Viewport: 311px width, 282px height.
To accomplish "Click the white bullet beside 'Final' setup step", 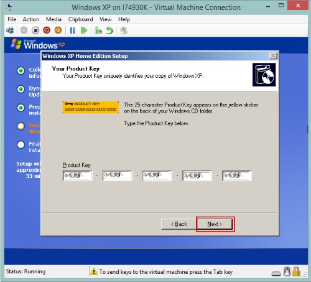I will coord(21,145).
